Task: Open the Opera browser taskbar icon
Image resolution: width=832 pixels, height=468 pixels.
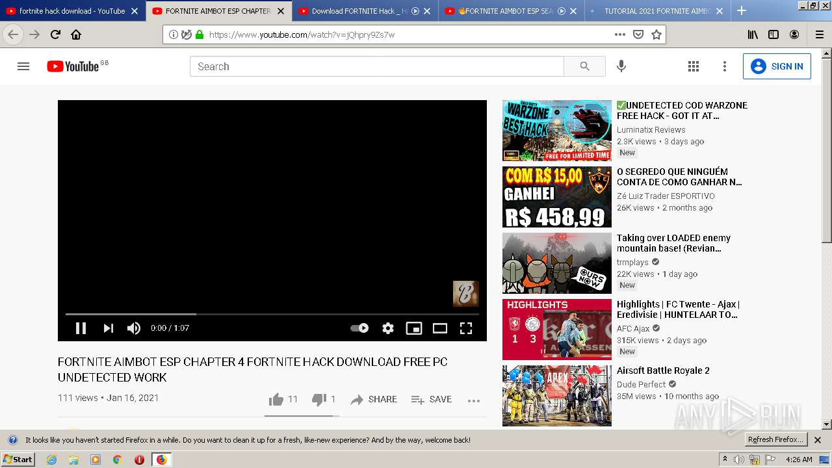Action: pyautogui.click(x=139, y=460)
